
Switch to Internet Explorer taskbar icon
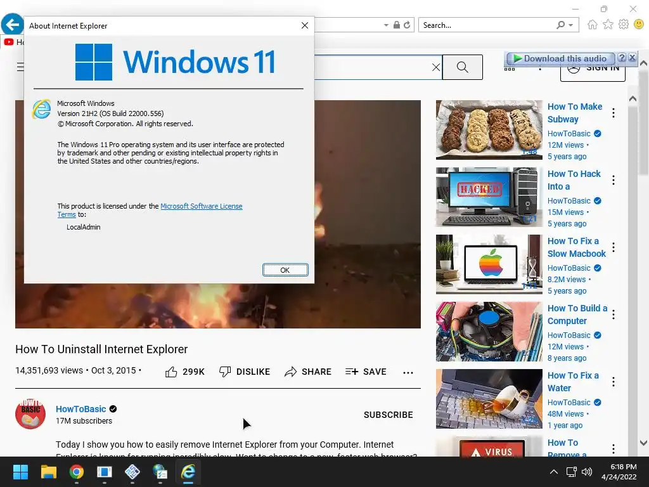(188, 472)
